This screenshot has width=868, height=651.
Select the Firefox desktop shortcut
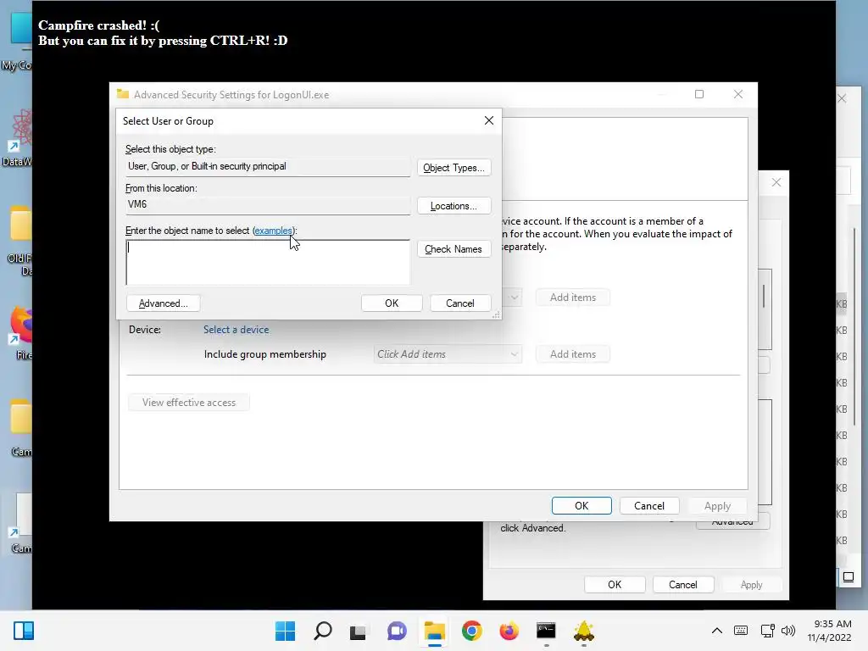tap(21, 332)
